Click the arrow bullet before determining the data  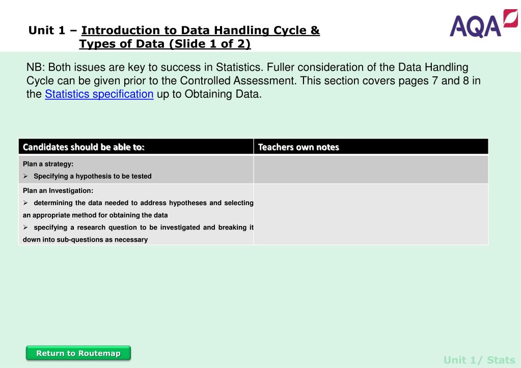click(x=25, y=203)
